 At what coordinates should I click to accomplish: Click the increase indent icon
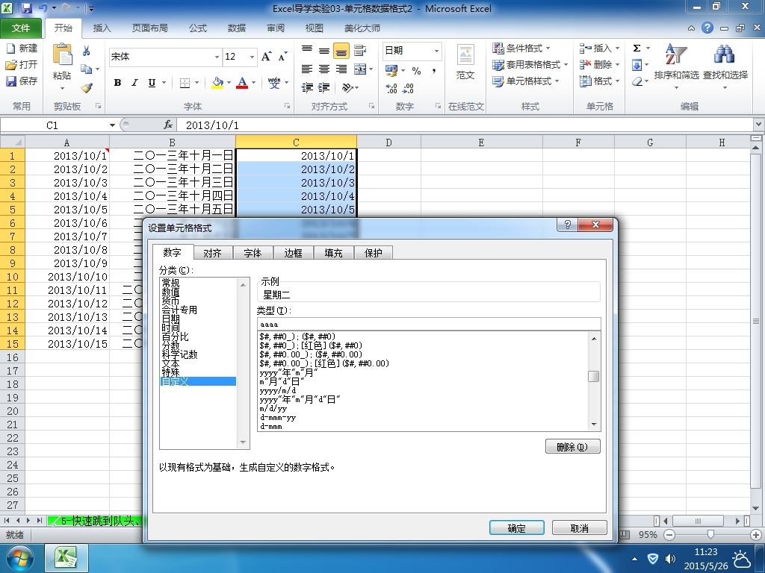point(324,88)
